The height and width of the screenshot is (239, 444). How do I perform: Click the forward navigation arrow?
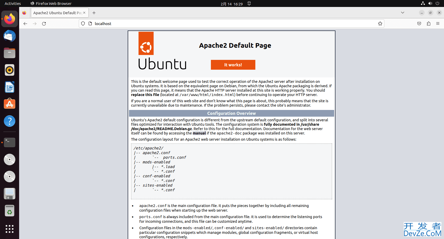[x=35, y=23]
